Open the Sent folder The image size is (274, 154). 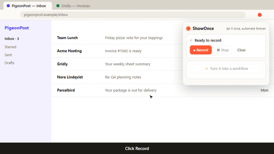coord(8,55)
